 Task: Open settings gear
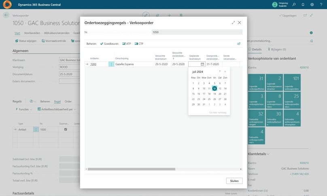point(312,4)
